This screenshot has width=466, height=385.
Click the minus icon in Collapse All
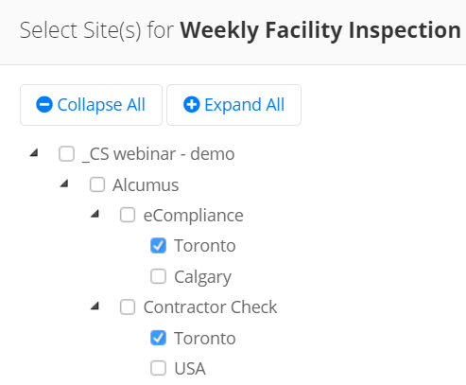(44, 104)
